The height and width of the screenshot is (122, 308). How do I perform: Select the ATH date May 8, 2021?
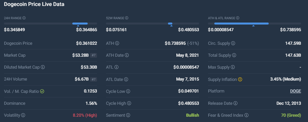click(188, 55)
